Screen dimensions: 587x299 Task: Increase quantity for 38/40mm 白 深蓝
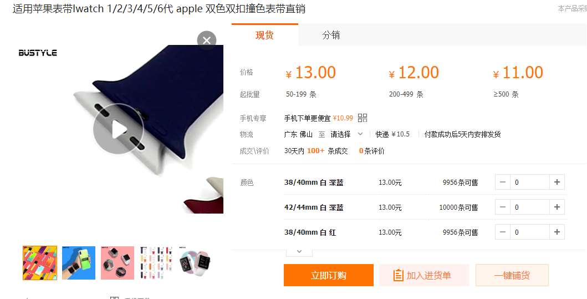[x=557, y=182]
